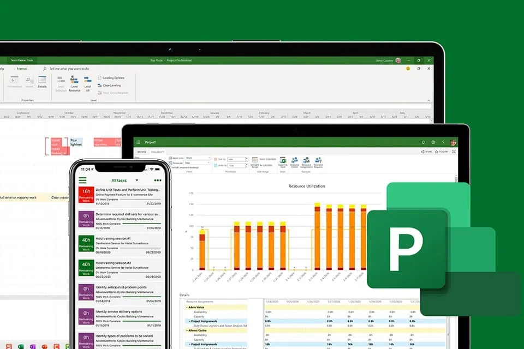Open the Resource Center icon
Screen dimensions: 524x349
click(x=295, y=161)
